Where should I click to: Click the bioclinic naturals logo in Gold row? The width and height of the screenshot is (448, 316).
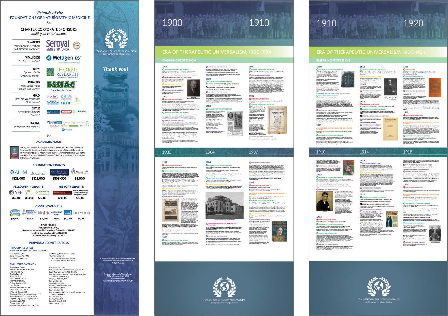pos(52,97)
